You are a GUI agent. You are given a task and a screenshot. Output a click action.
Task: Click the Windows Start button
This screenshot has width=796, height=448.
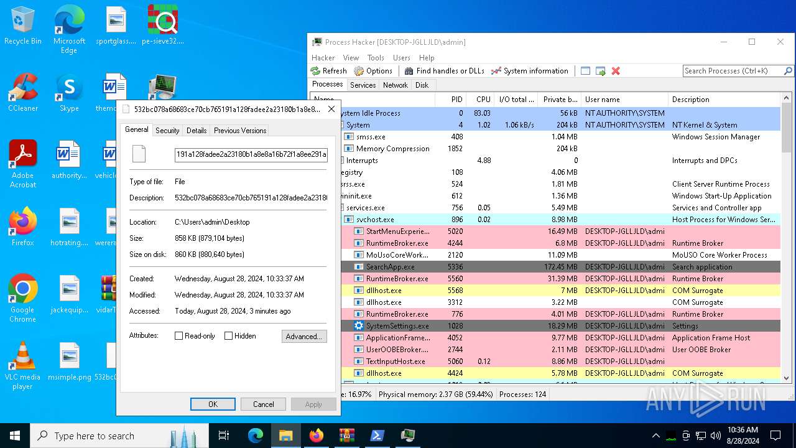click(15, 436)
